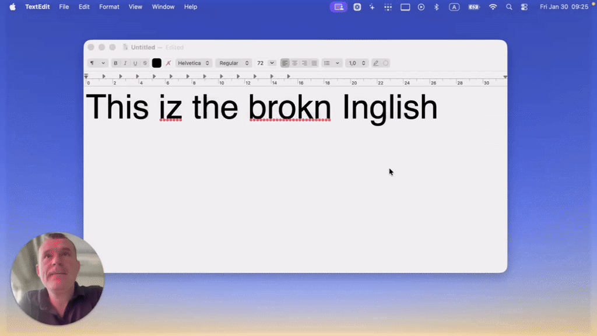
Task: Open the Helvetica font family dropdown
Action: click(x=194, y=63)
